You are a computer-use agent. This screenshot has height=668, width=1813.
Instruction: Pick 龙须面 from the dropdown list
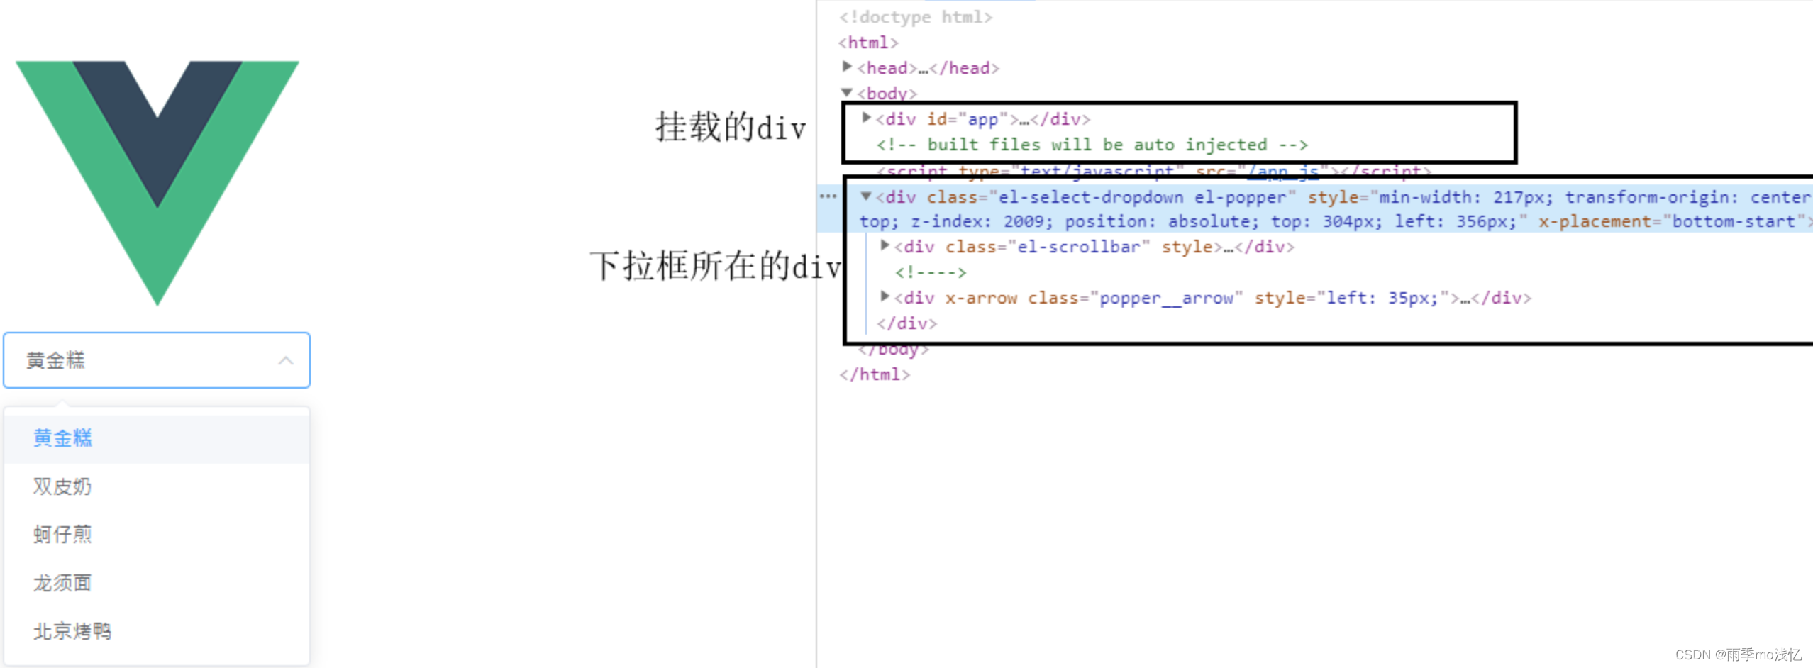tap(157, 583)
